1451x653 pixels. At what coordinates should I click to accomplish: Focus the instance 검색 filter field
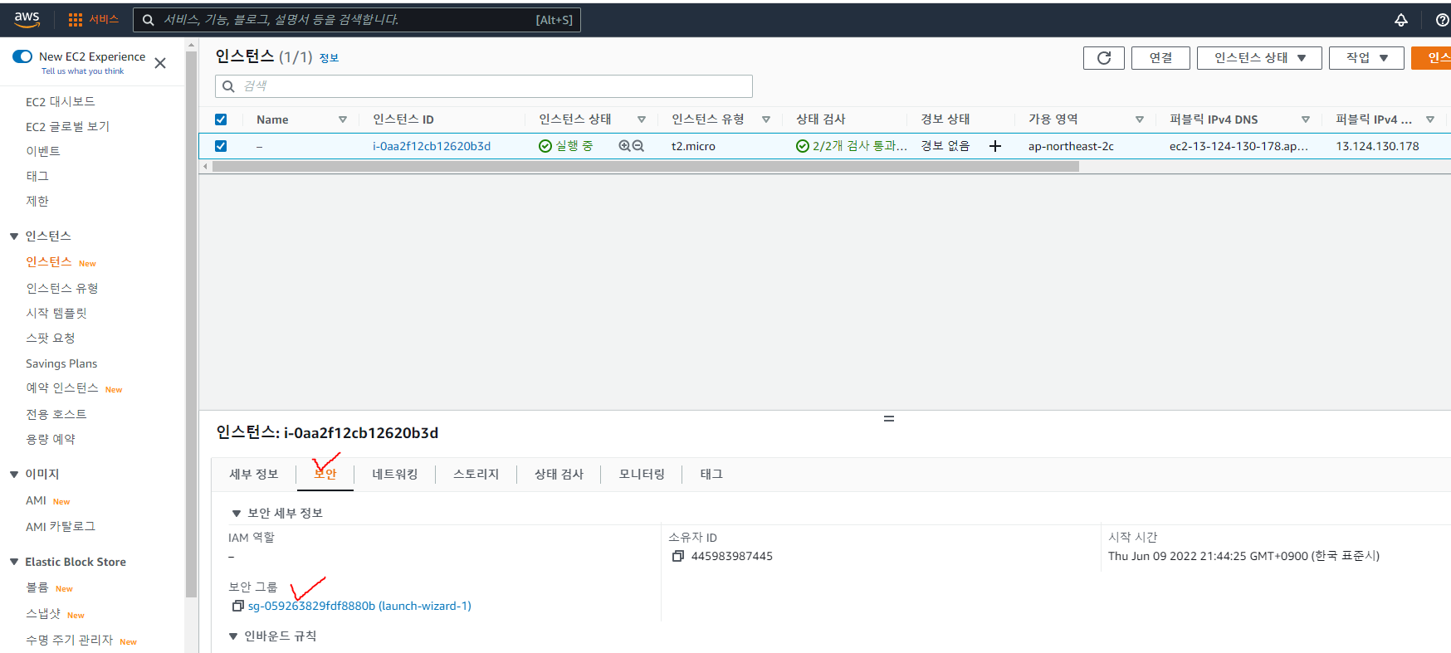click(484, 86)
